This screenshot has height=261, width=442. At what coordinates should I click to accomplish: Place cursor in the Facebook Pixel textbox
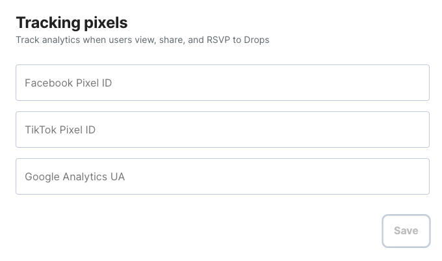tap(222, 83)
